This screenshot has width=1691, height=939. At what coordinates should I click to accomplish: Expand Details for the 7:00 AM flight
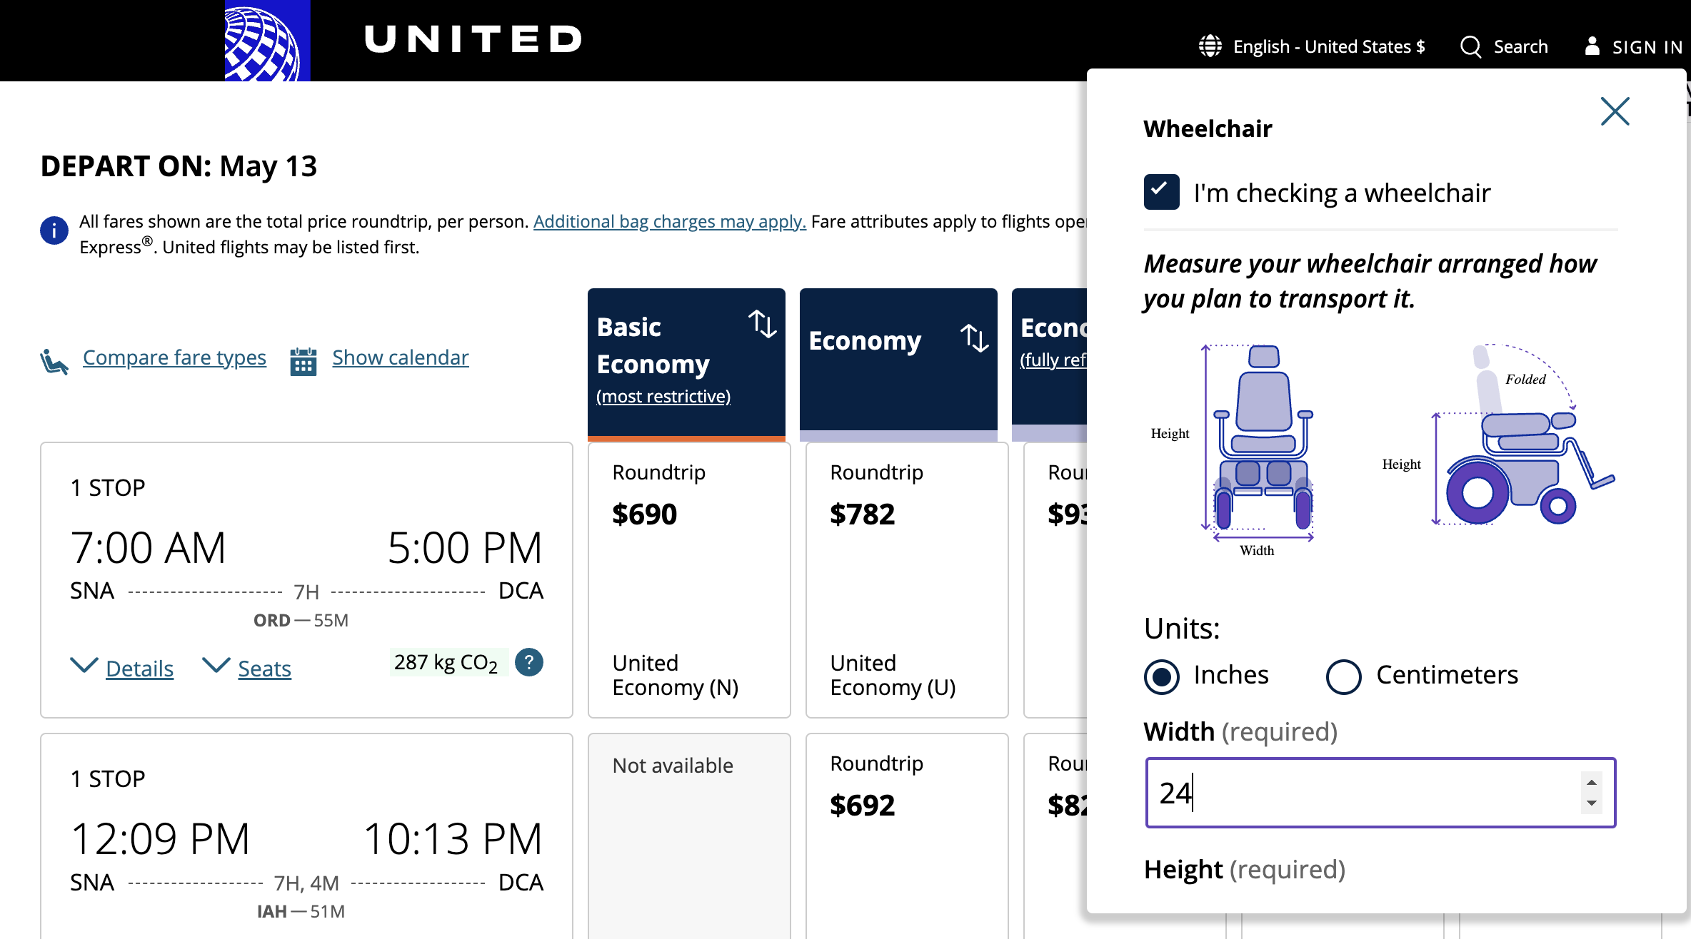point(140,669)
